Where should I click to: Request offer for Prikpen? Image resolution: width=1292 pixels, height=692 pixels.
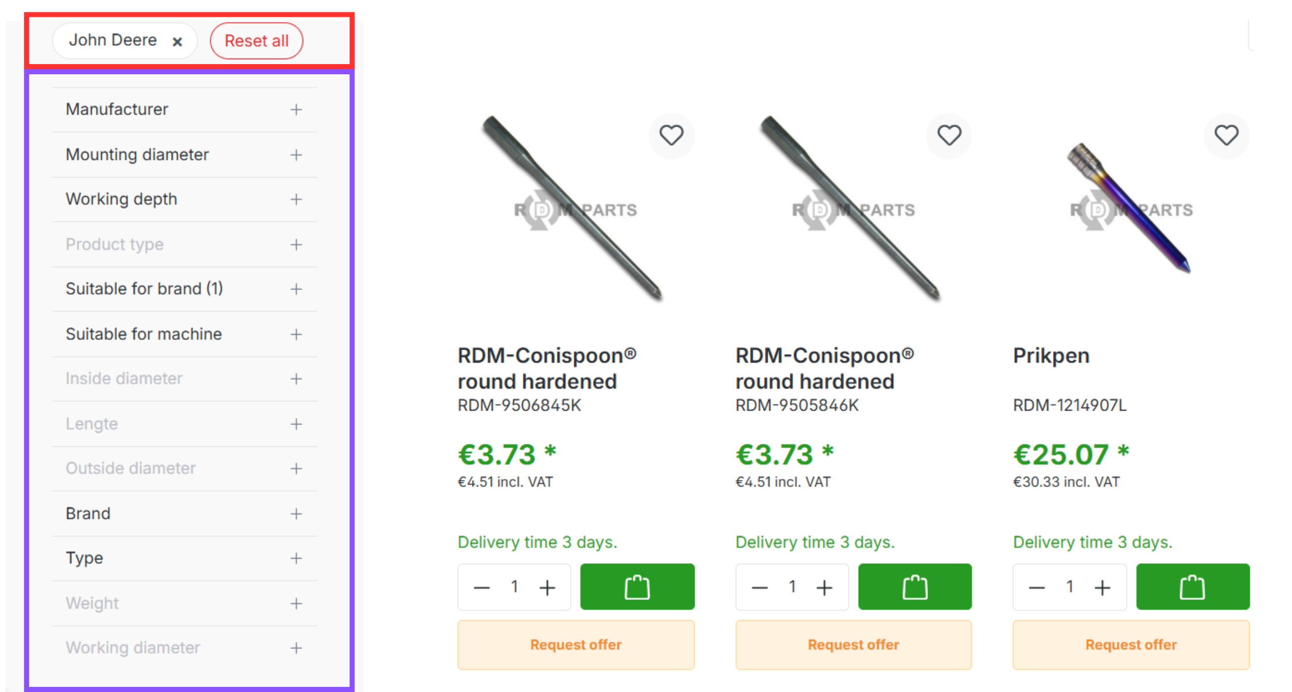coord(1131,645)
